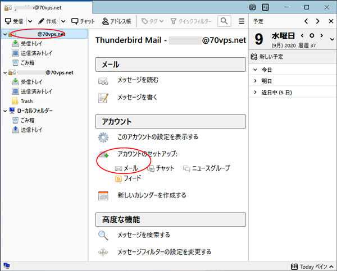Collapse the 今日 agenda section

click(255, 70)
